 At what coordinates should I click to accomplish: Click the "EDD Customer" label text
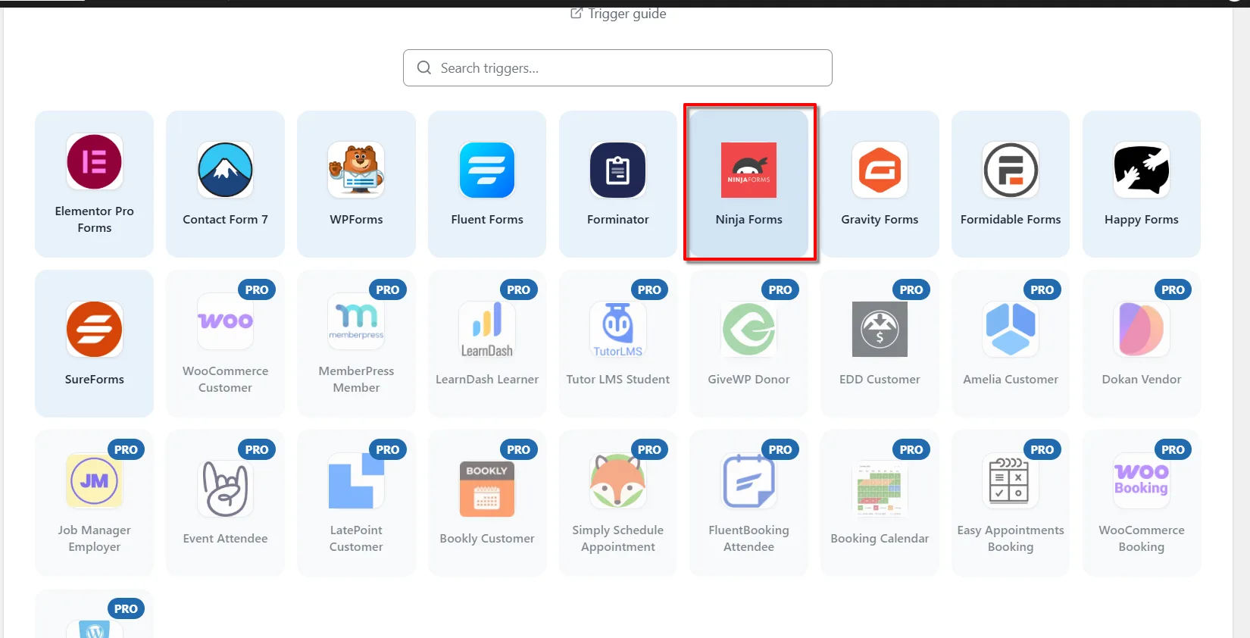click(880, 379)
